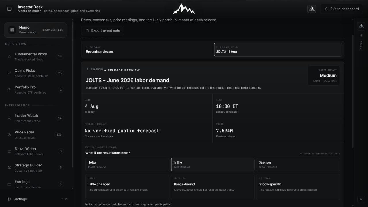Switch to JOLTS - 4 Aug detail tab
This screenshot has height=207, width=368.
[278, 50]
